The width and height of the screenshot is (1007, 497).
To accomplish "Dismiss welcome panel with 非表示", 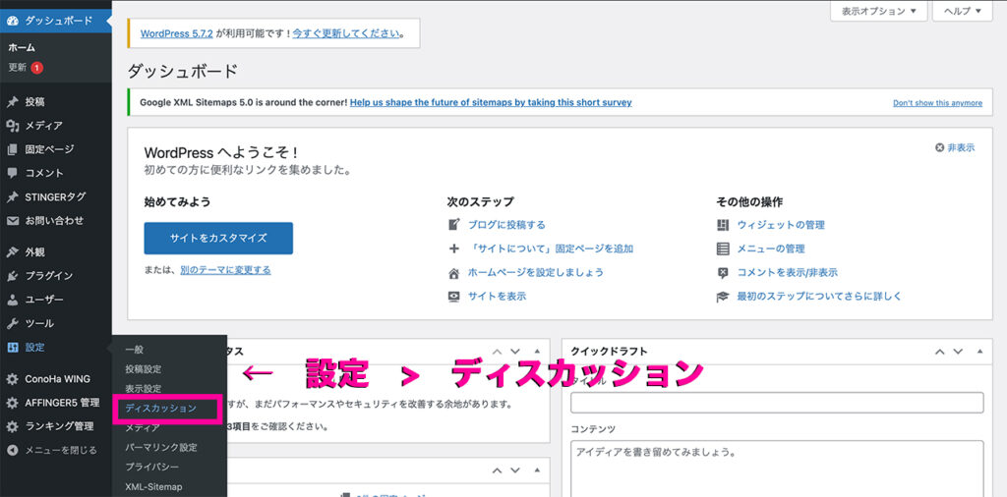I will click(955, 147).
